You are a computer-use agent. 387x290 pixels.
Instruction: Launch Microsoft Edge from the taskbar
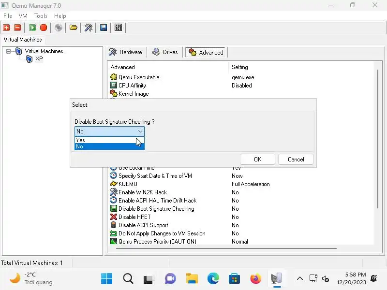(213, 279)
